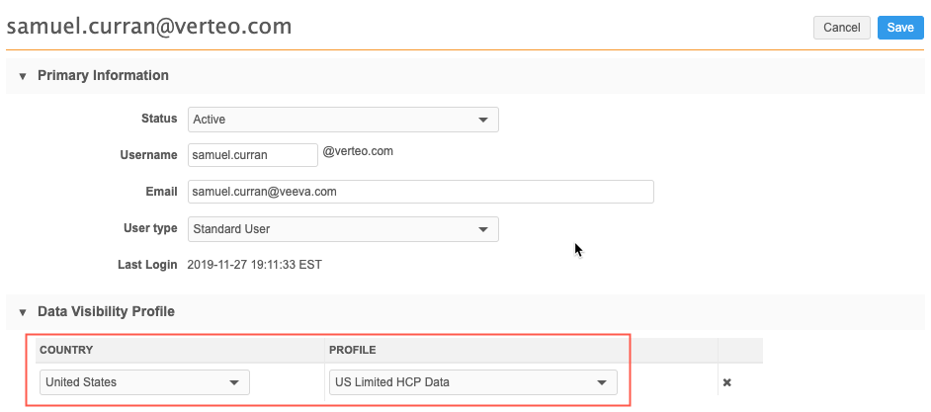Click the @verteo.com domain suffix text
Image resolution: width=931 pixels, height=412 pixels.
tap(358, 152)
